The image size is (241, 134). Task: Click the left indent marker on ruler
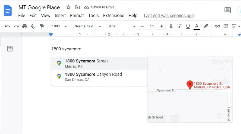point(51,35)
